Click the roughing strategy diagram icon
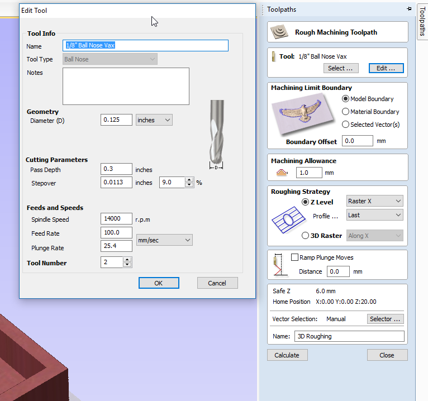 click(x=288, y=220)
